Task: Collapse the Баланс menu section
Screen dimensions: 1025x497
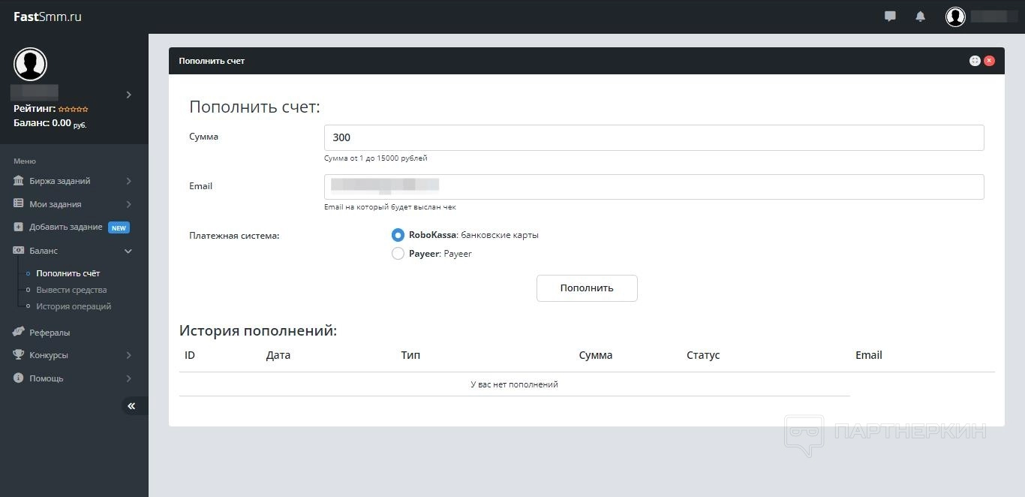Action: coord(128,251)
